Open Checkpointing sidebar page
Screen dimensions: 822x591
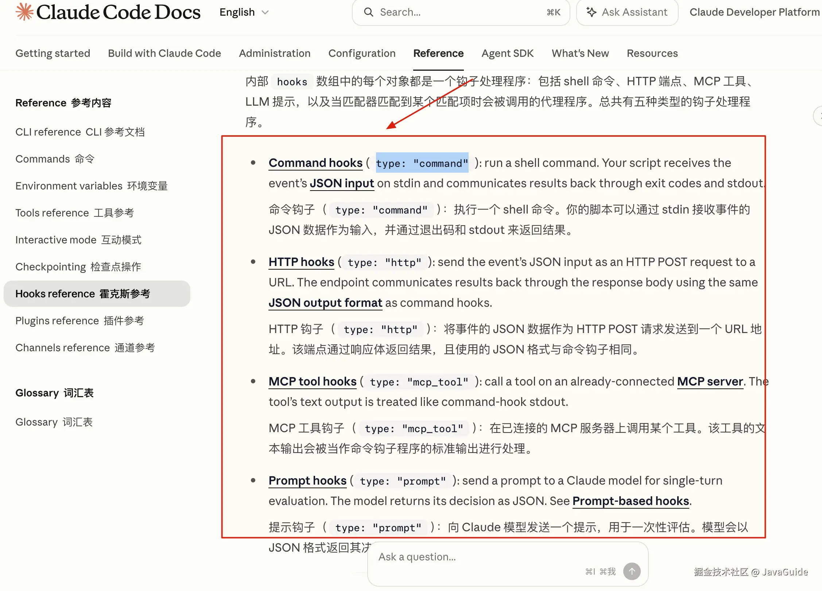[x=78, y=267]
